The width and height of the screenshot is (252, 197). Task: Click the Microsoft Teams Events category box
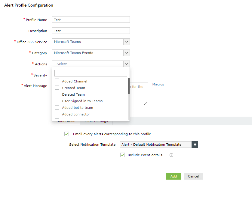point(91,53)
